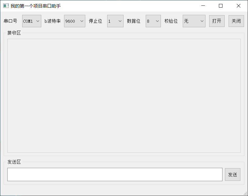Click the 打开 button
The image size is (248, 196).
pyautogui.click(x=217, y=21)
